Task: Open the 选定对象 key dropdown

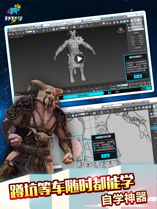Action: tap(122, 85)
